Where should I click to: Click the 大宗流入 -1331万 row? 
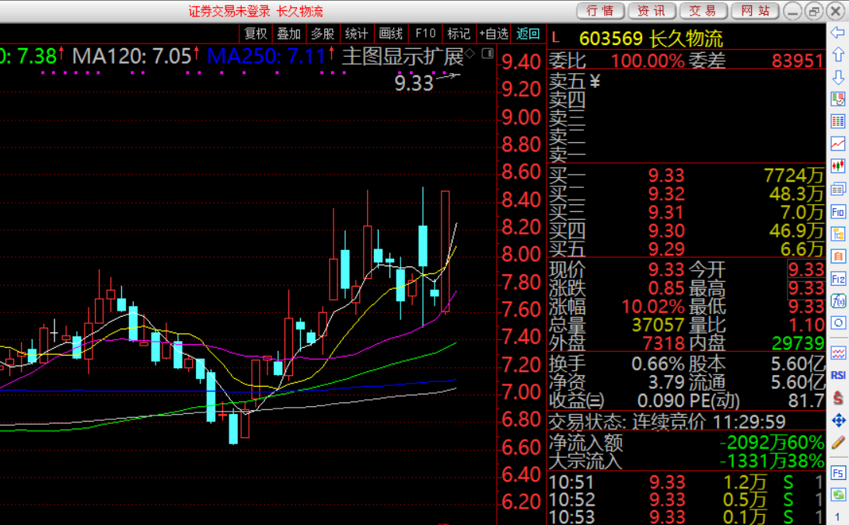coord(686,461)
